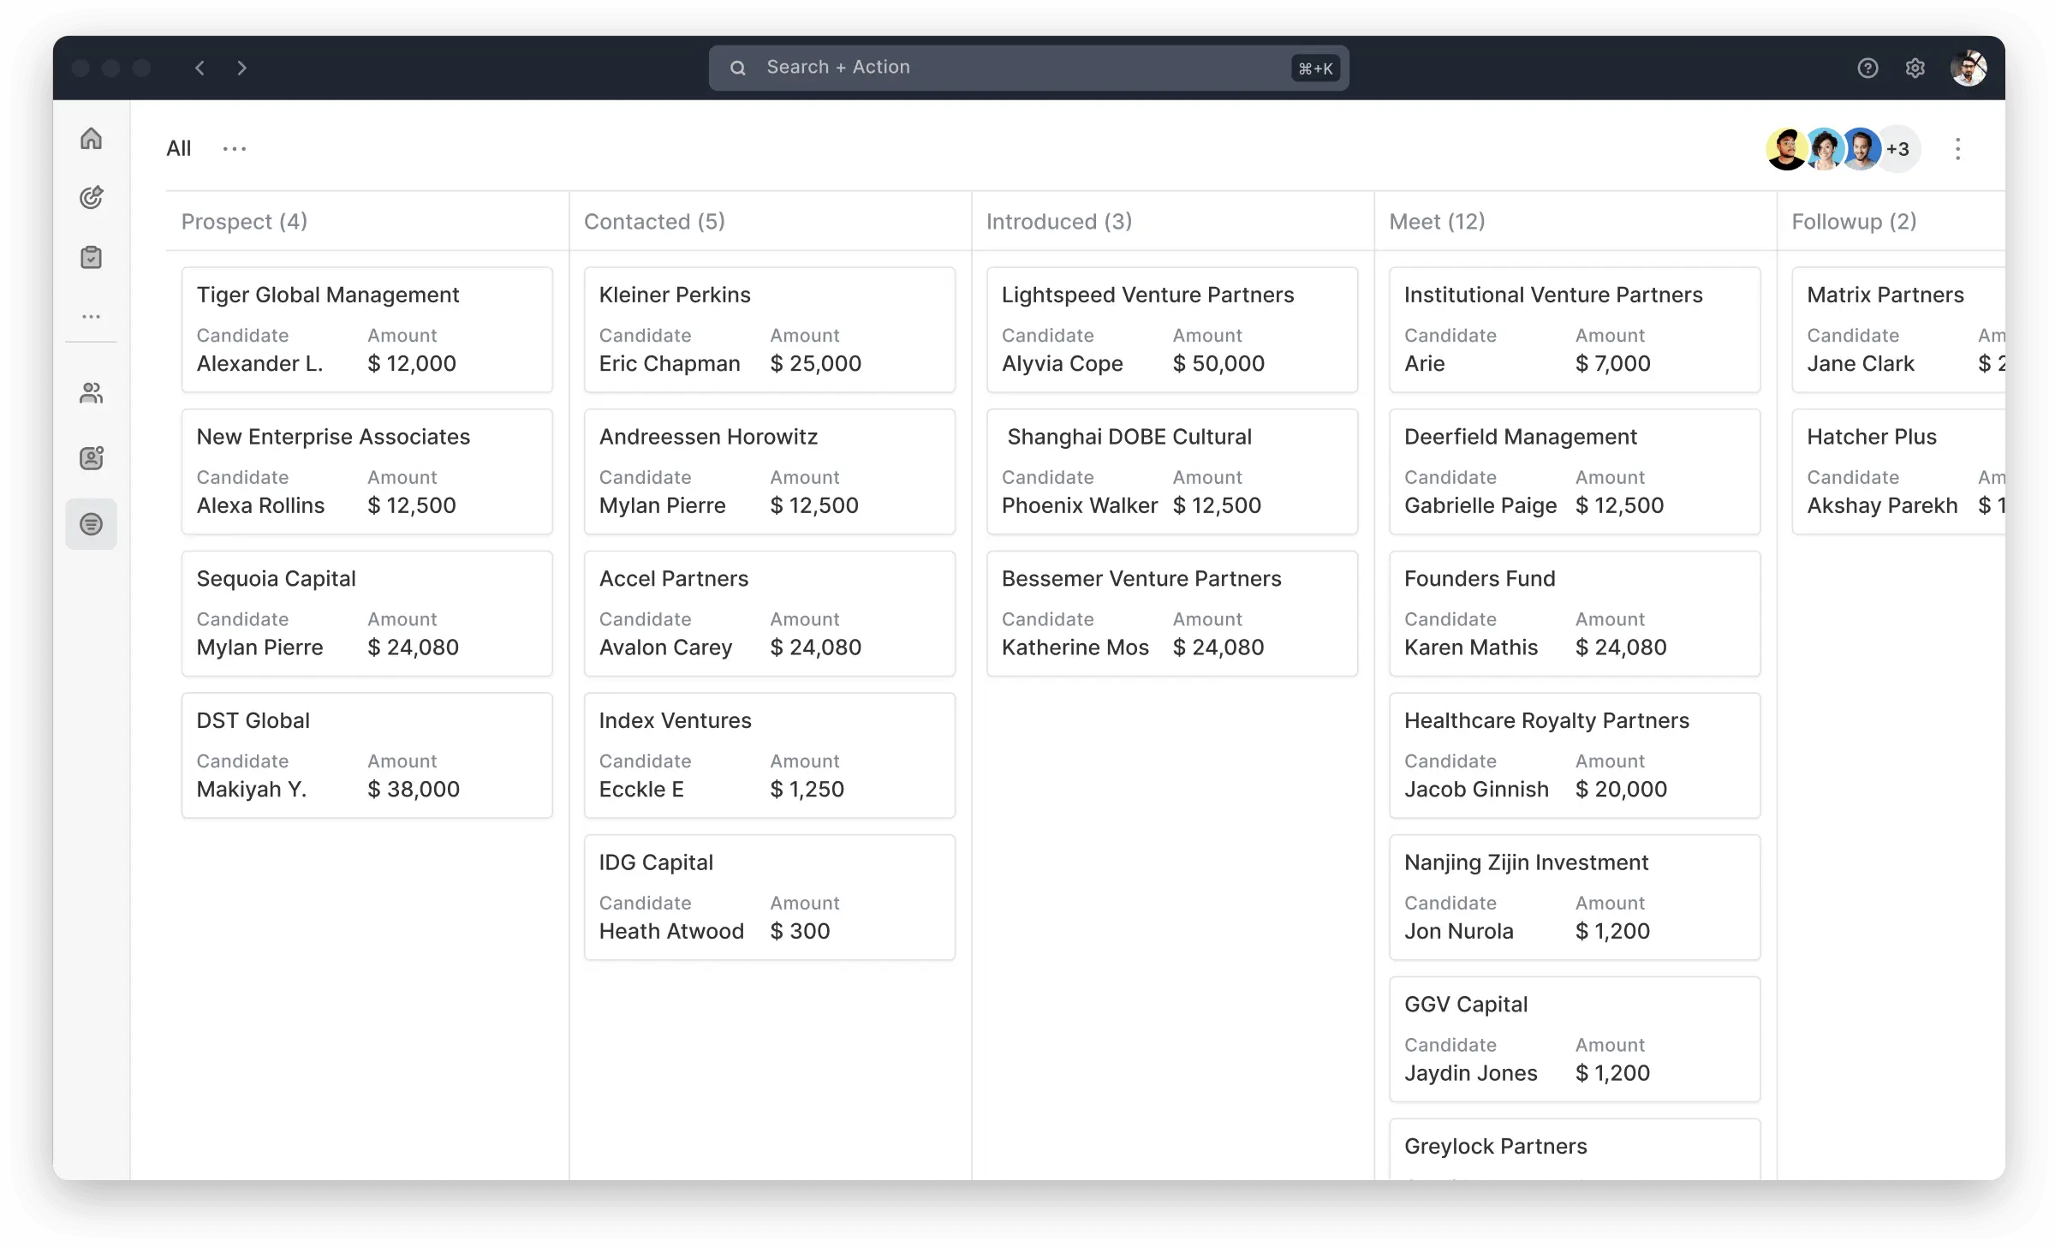Click the third collaborator avatar
This screenshot has height=1247, width=2055.
tap(1861, 149)
